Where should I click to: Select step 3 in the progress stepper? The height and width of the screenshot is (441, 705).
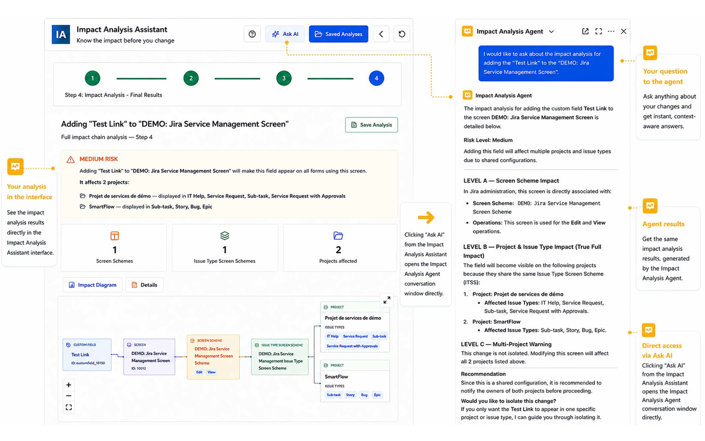[284, 78]
